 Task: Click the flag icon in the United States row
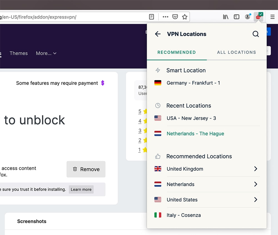click(158, 199)
